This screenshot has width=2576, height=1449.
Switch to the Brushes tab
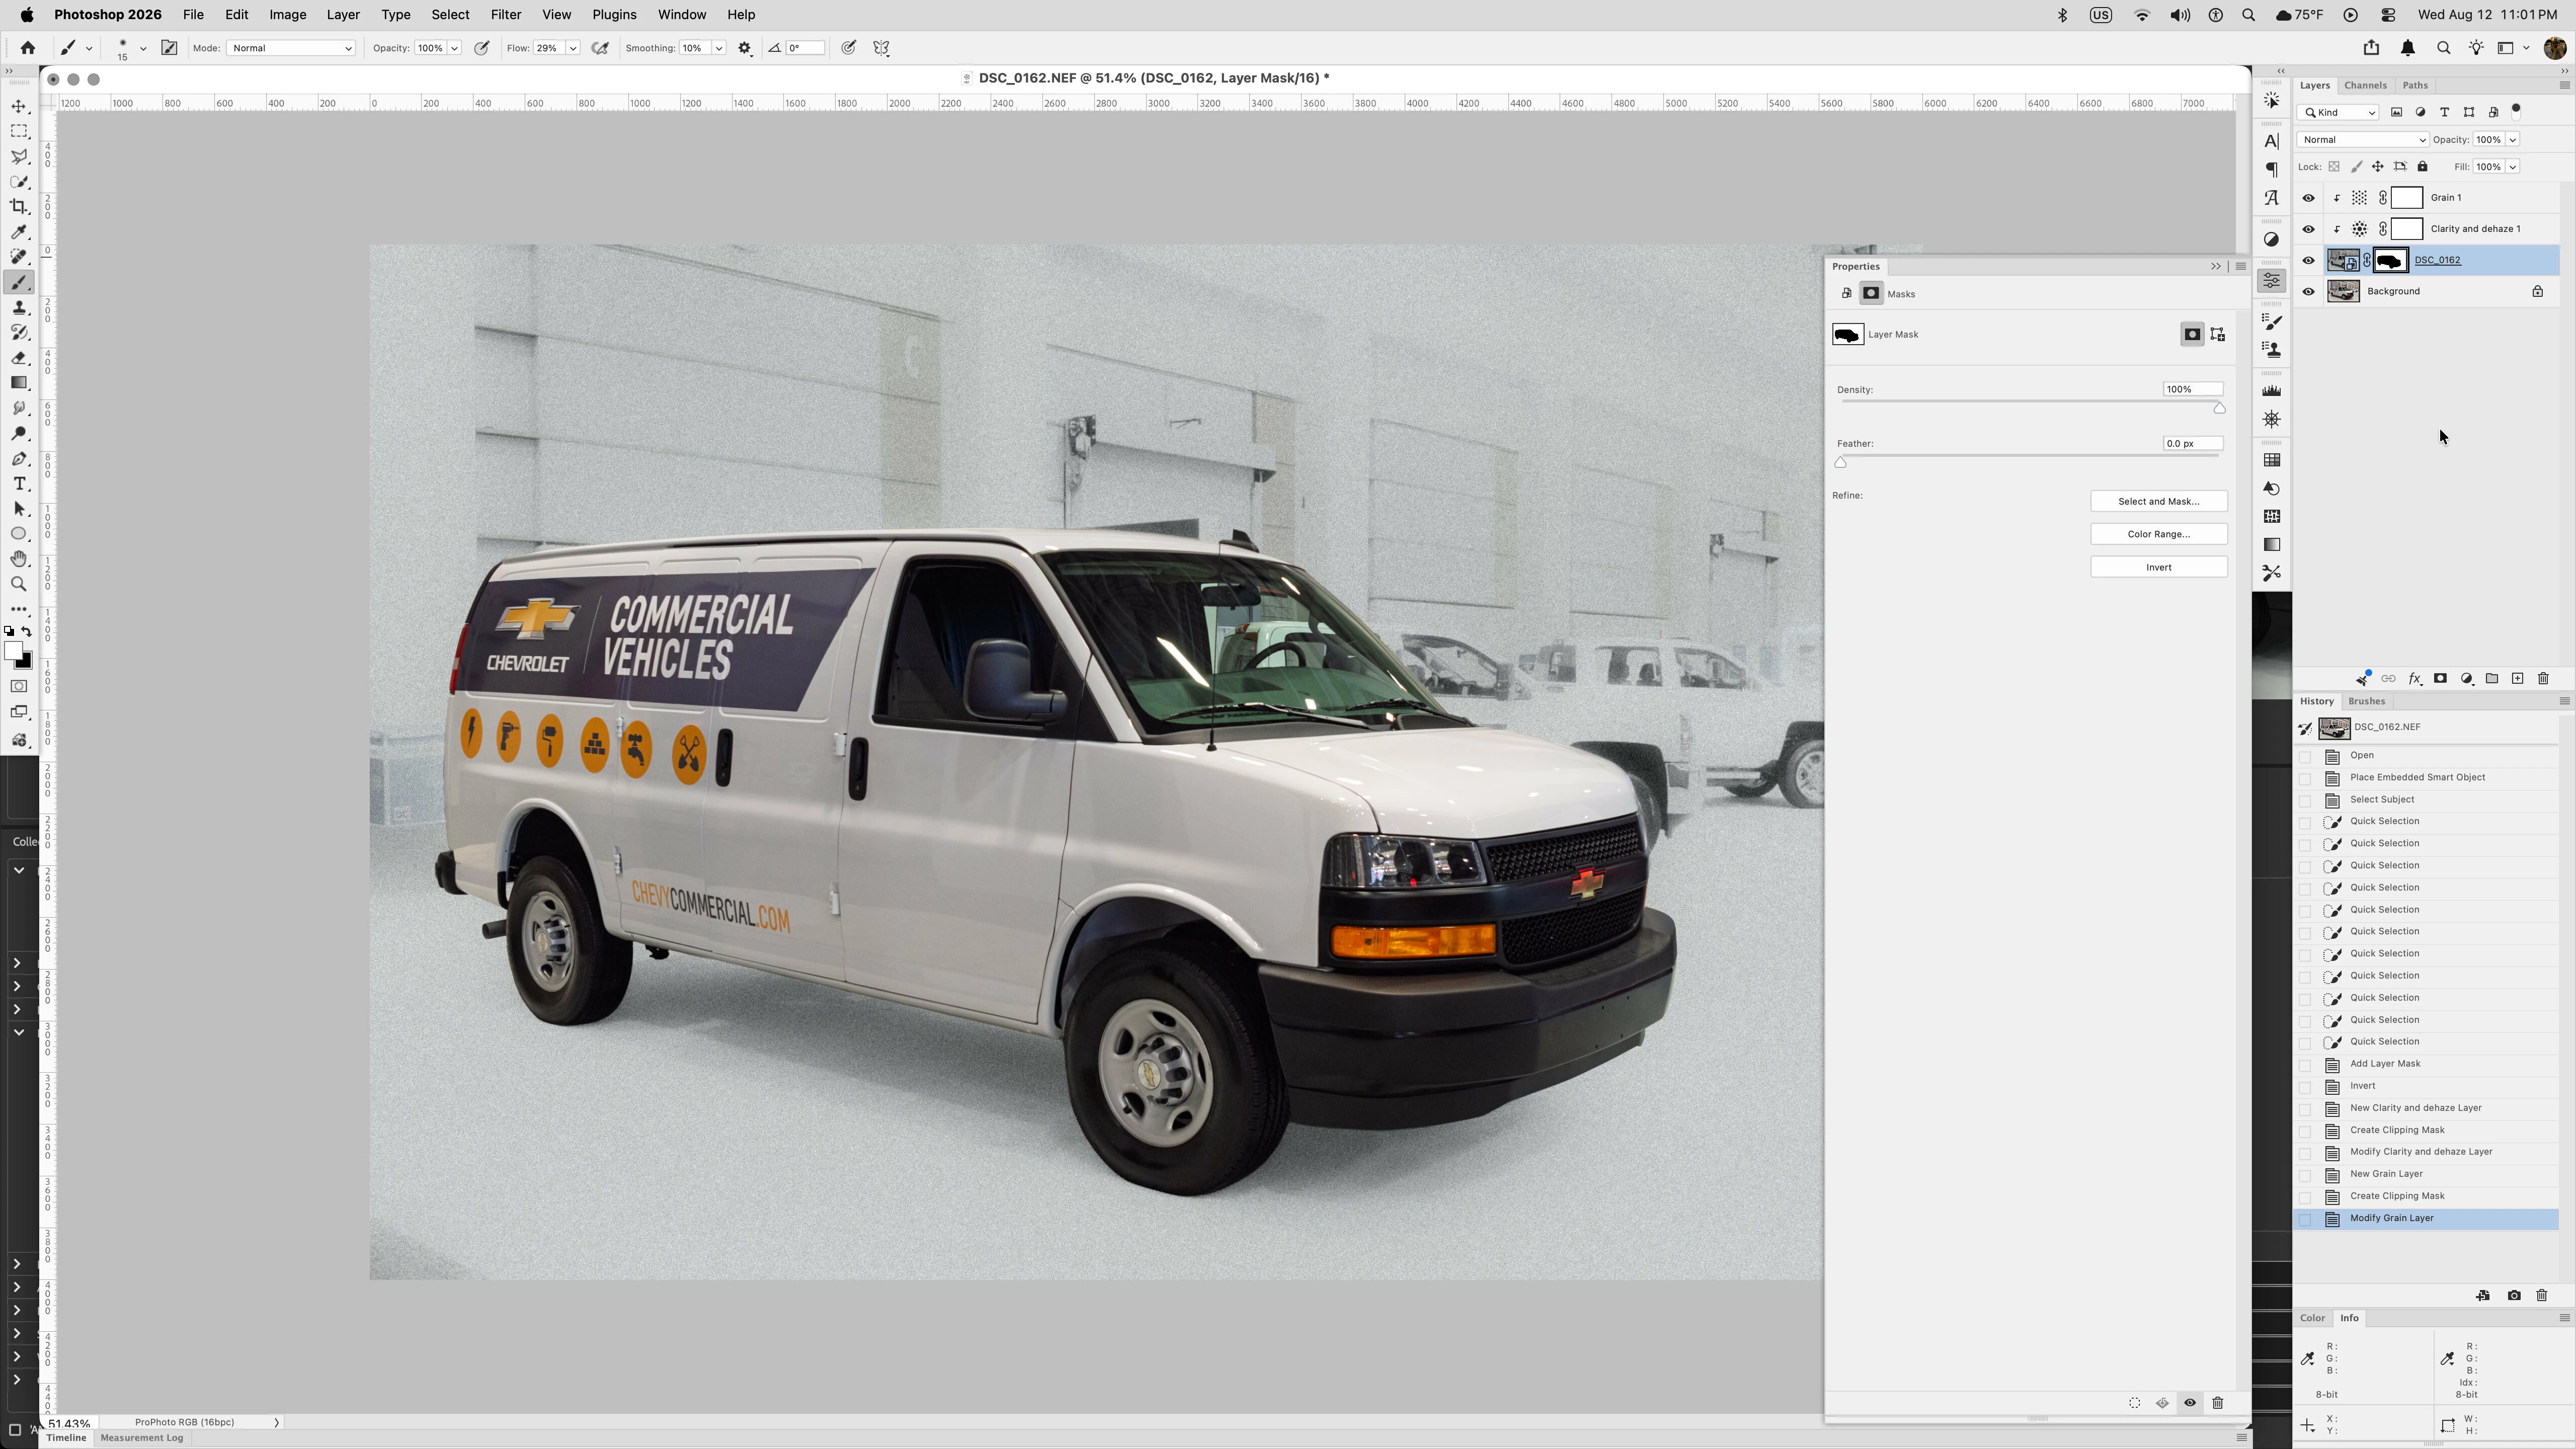click(x=2366, y=701)
